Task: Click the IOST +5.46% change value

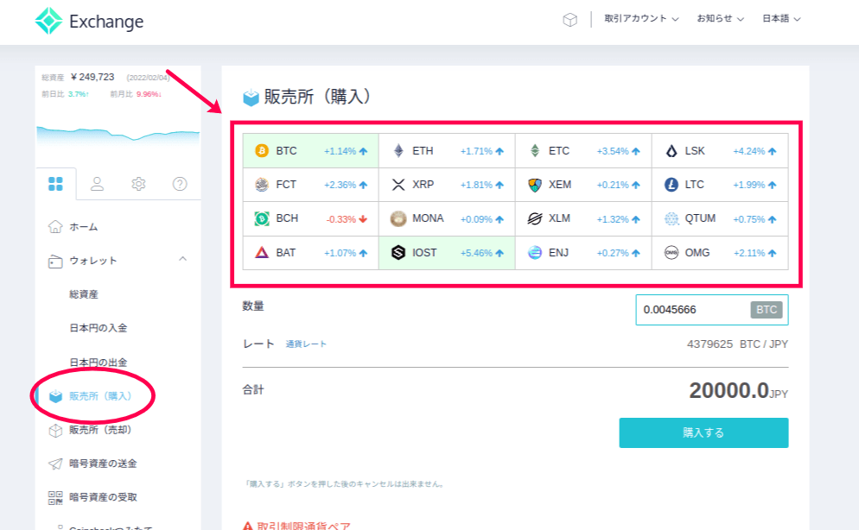Action: [476, 253]
